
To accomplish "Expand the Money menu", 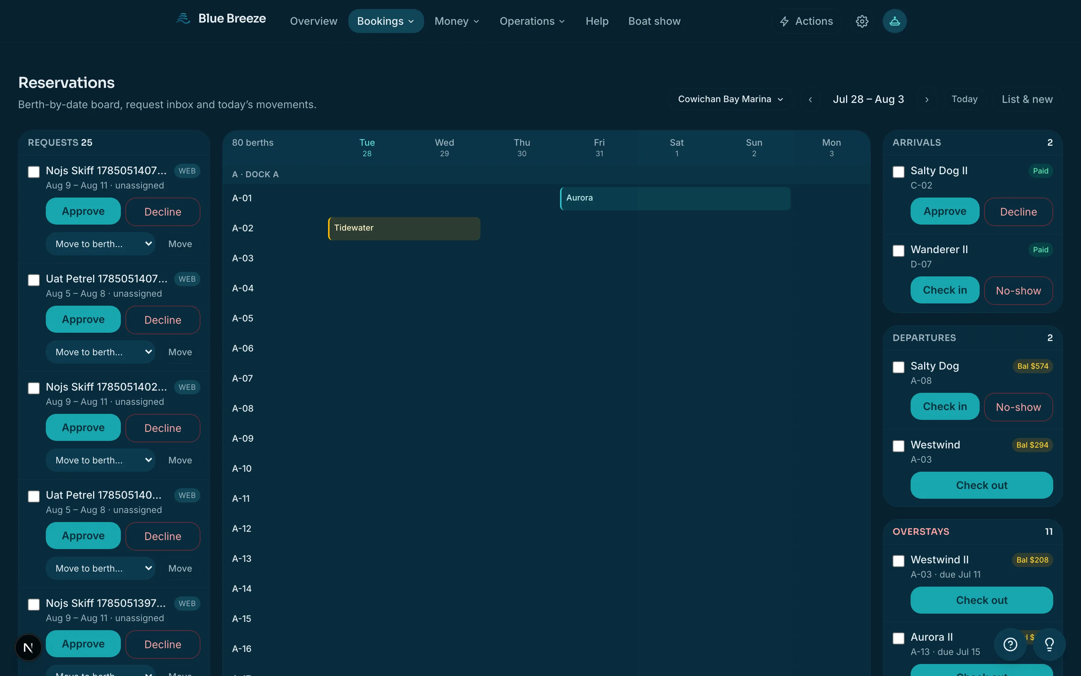I will click(x=456, y=21).
